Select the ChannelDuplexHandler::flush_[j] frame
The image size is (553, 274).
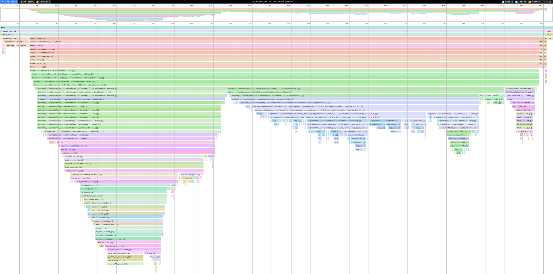tap(129, 106)
